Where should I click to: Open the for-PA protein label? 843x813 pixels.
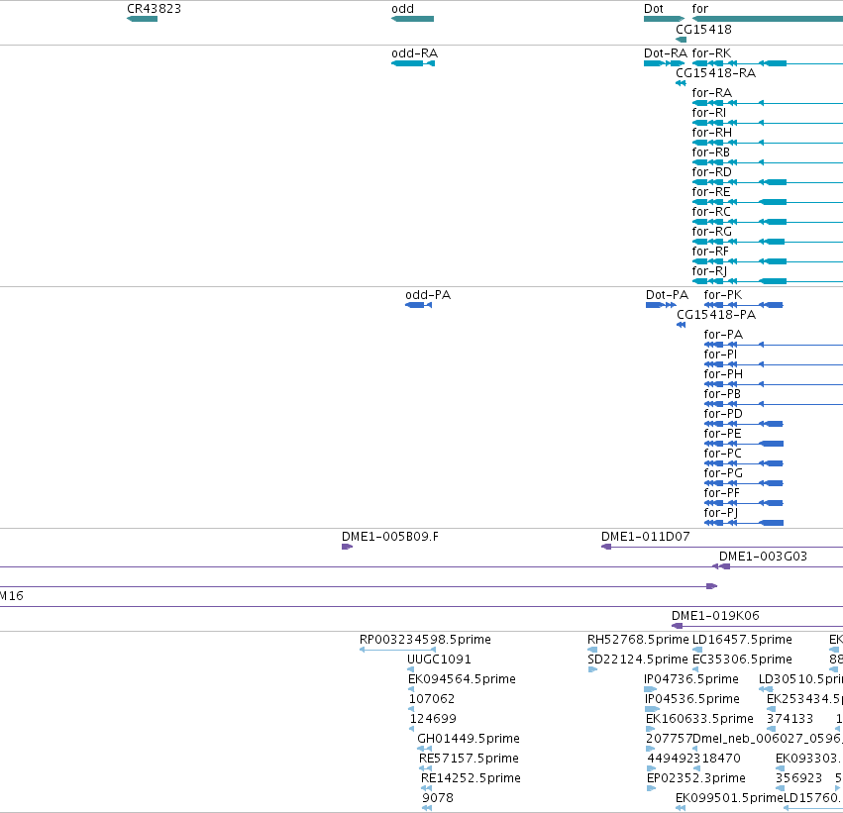point(723,335)
